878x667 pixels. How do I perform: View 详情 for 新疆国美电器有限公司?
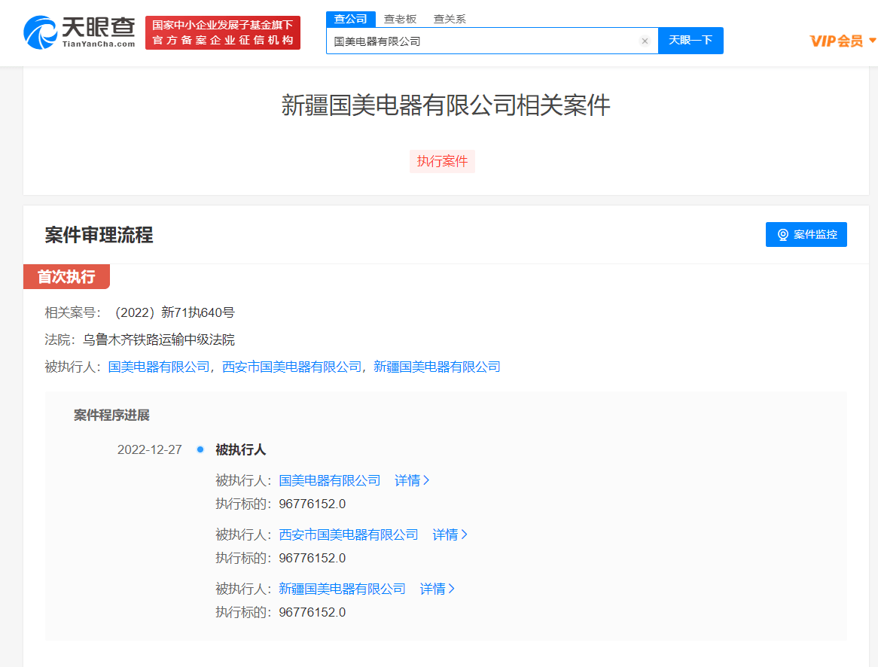pos(437,589)
